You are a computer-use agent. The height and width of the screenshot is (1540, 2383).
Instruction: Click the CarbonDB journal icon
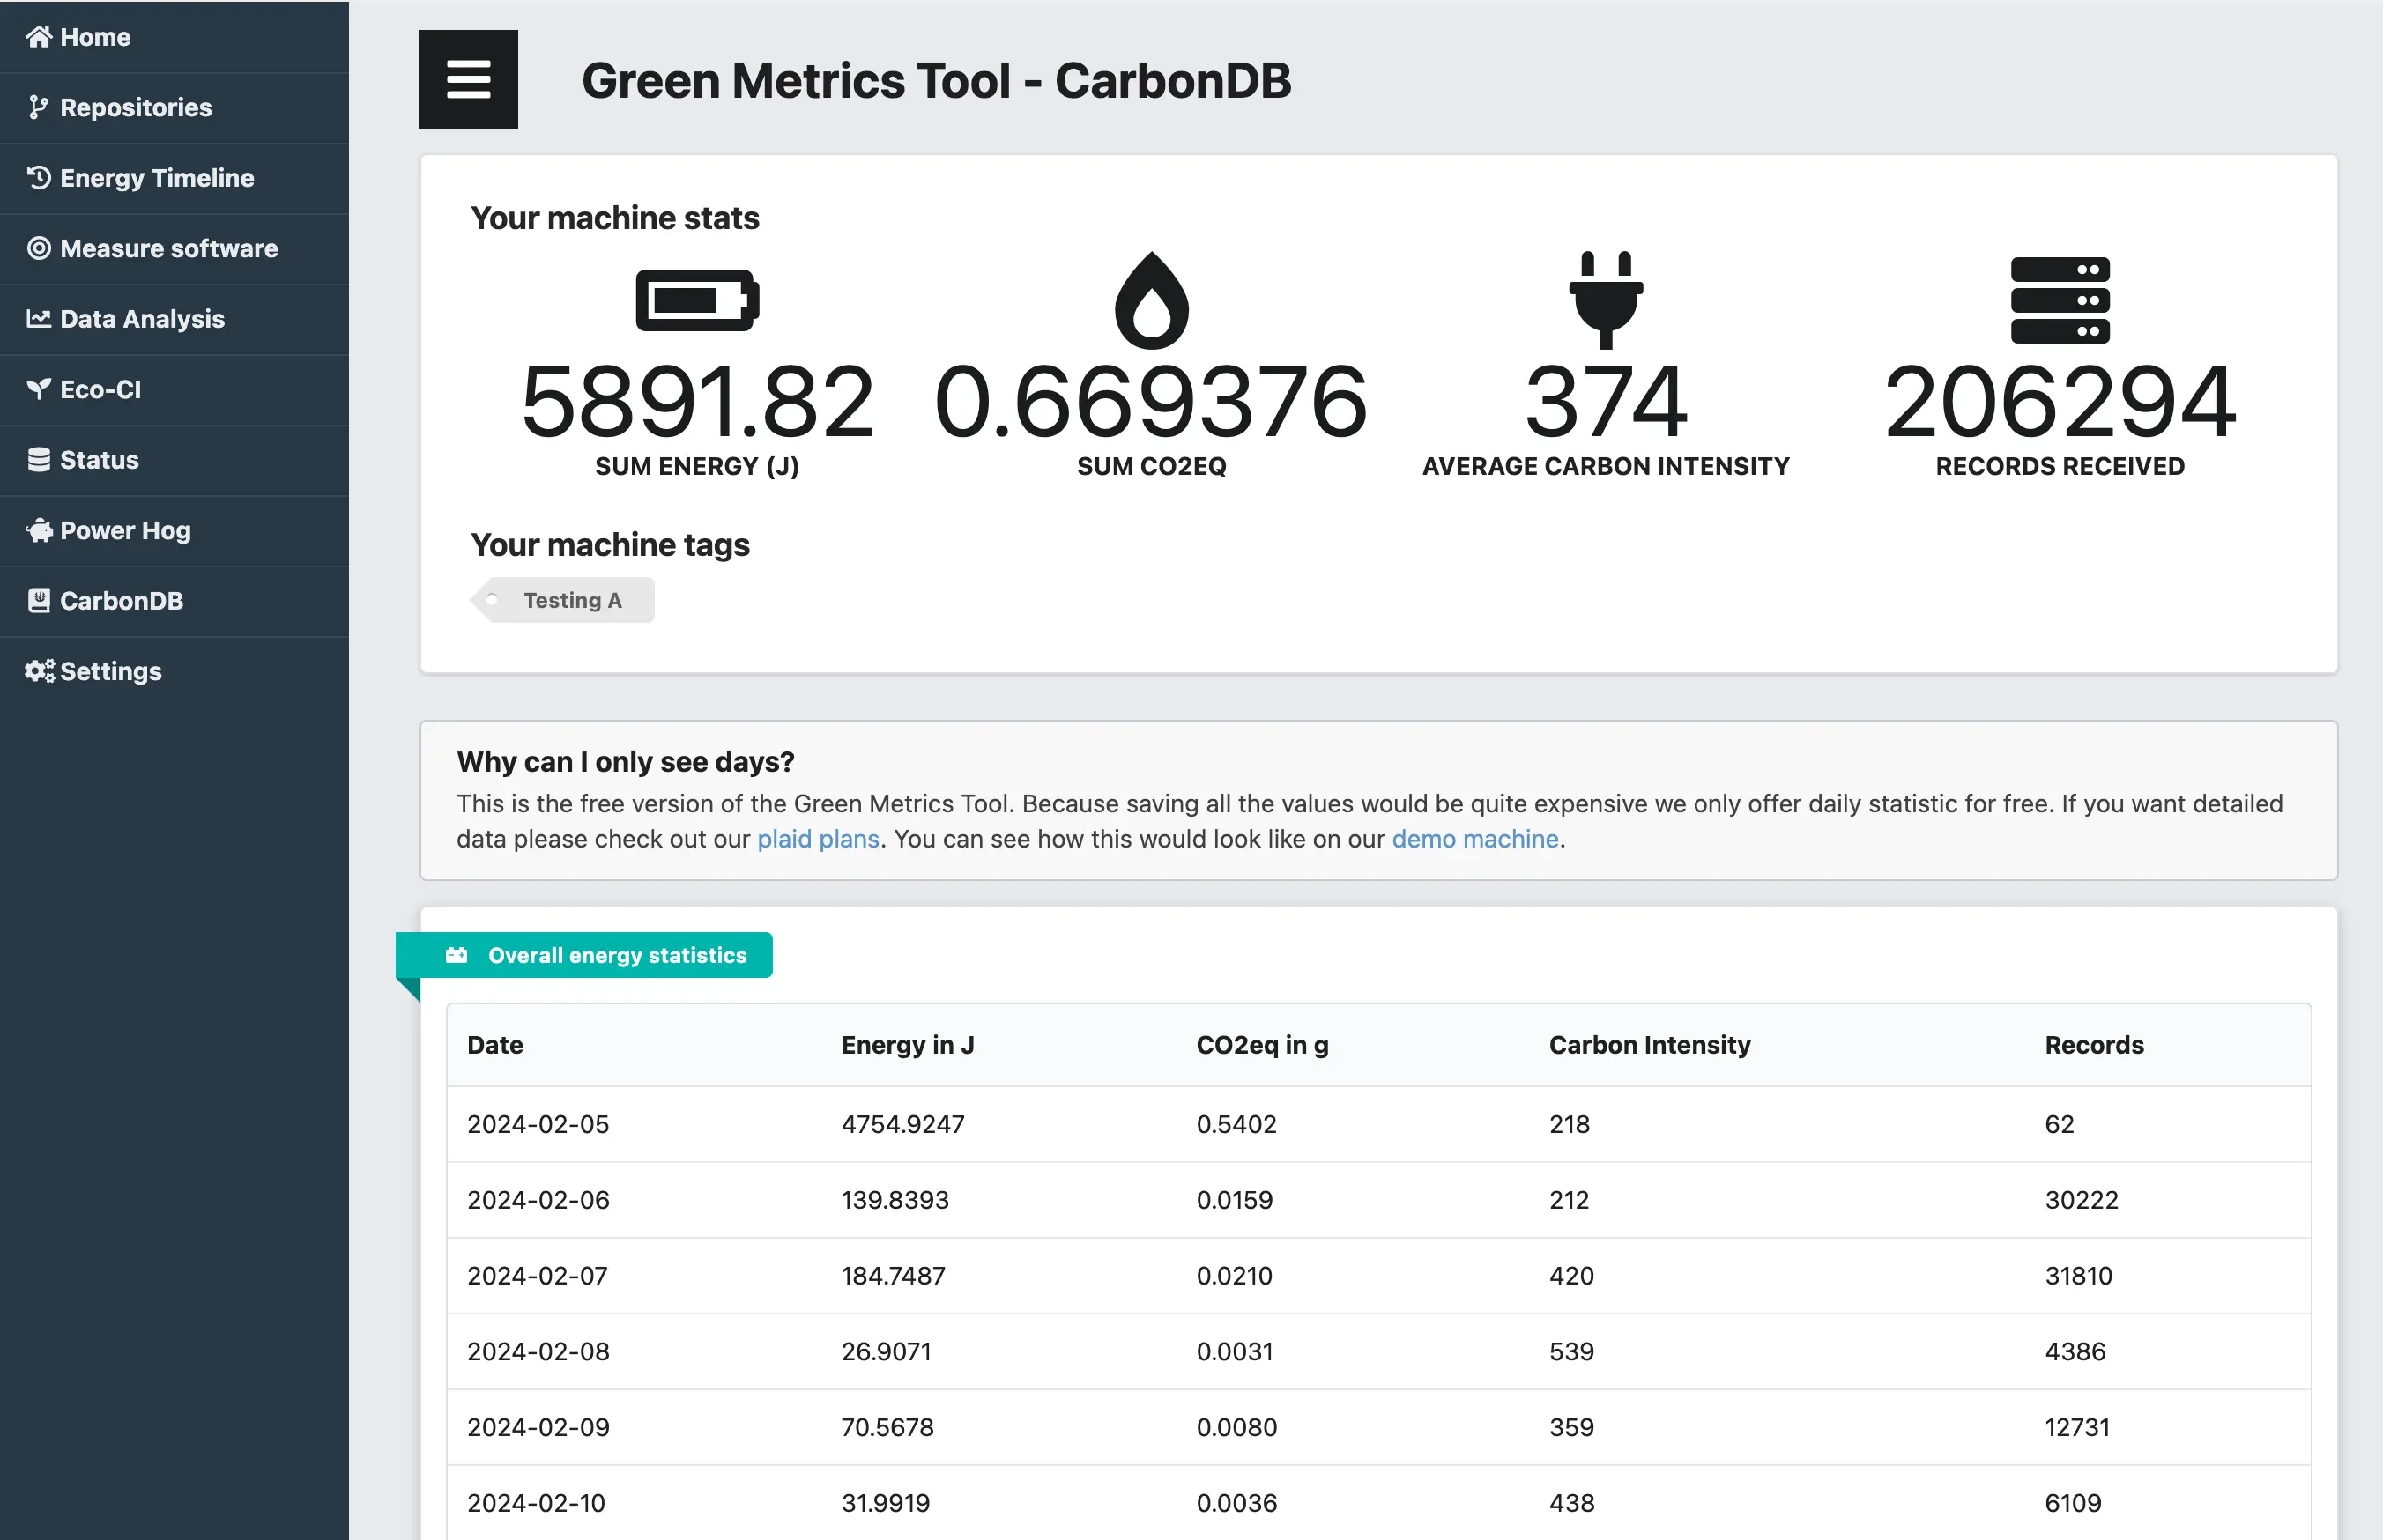[39, 601]
